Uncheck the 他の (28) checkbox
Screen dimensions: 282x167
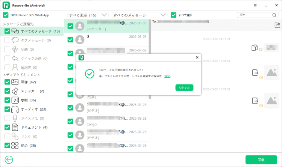(7, 146)
